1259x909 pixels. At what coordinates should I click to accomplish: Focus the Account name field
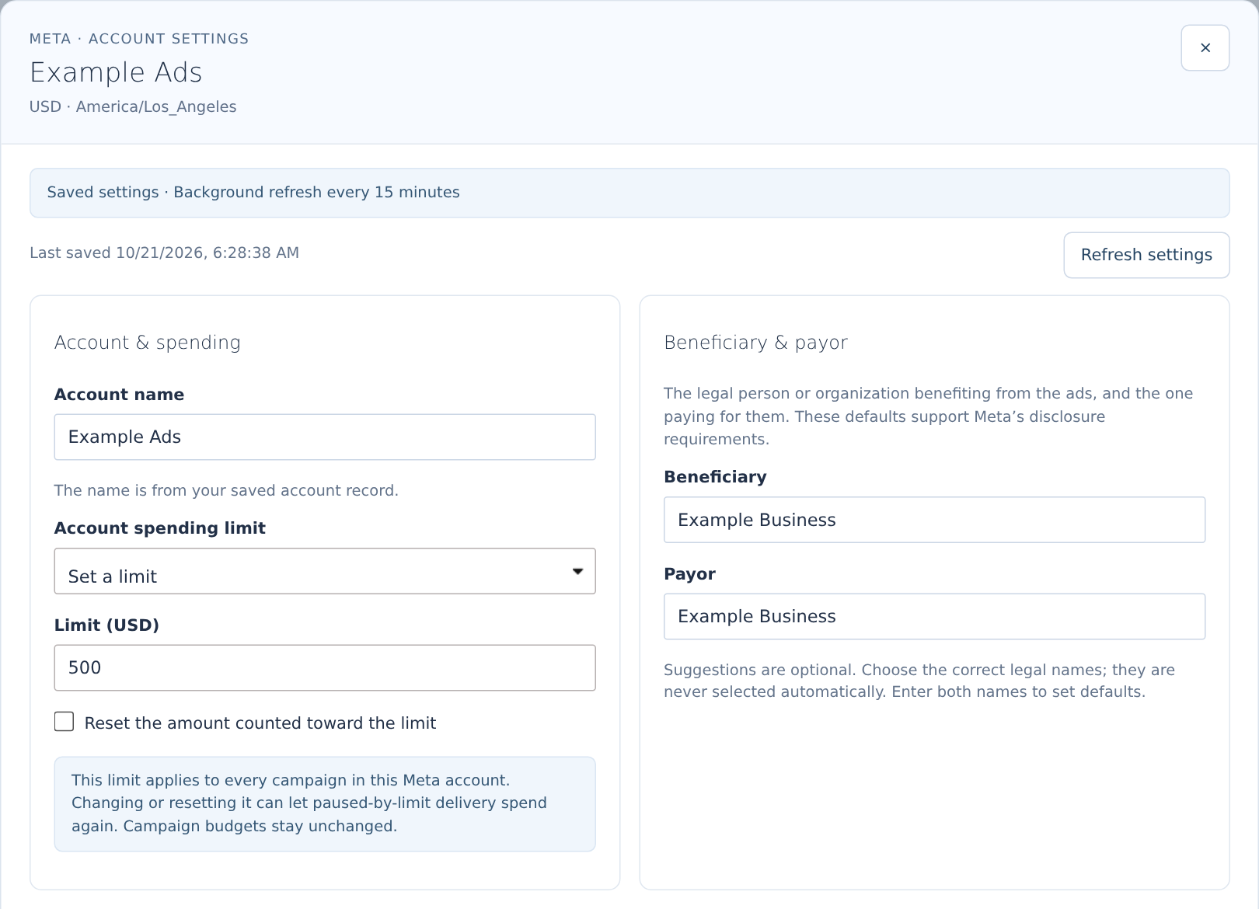[x=325, y=437]
